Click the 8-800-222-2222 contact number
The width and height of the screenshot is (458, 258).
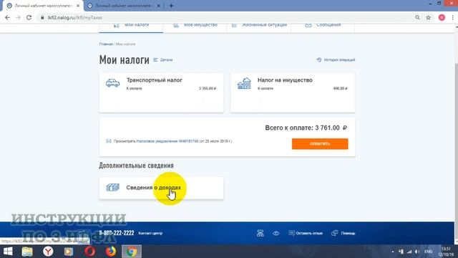pyautogui.click(x=117, y=233)
